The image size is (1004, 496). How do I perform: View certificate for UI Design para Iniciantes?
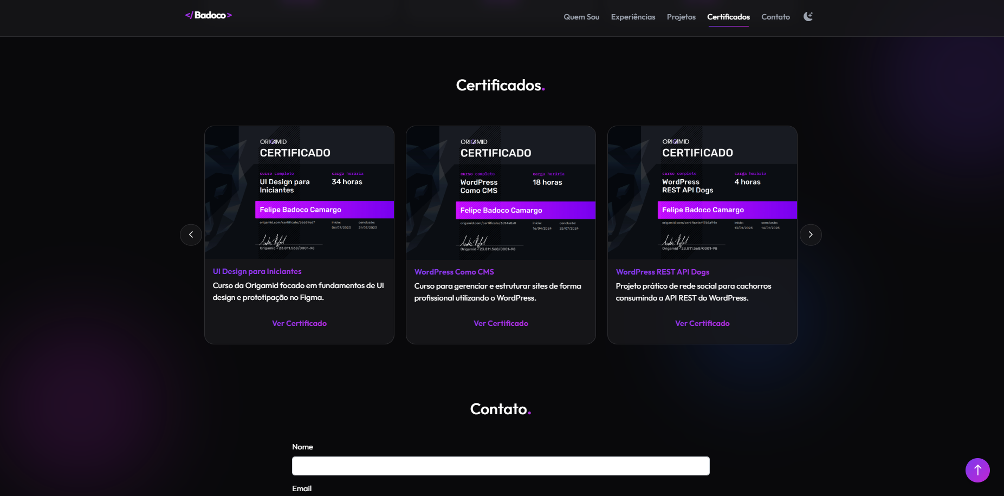[299, 323]
